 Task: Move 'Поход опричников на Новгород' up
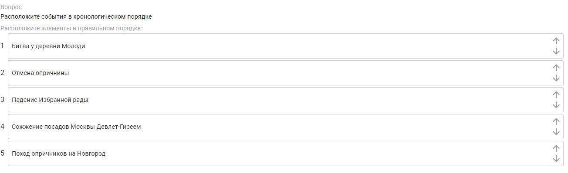pyautogui.click(x=556, y=148)
